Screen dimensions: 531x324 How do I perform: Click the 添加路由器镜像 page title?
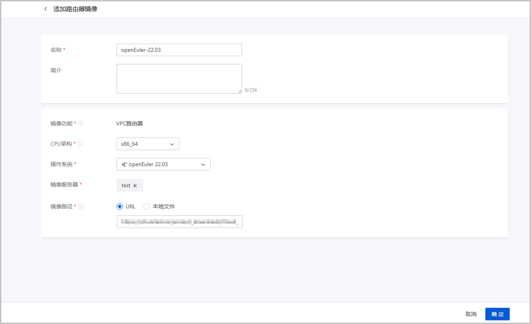pos(76,9)
